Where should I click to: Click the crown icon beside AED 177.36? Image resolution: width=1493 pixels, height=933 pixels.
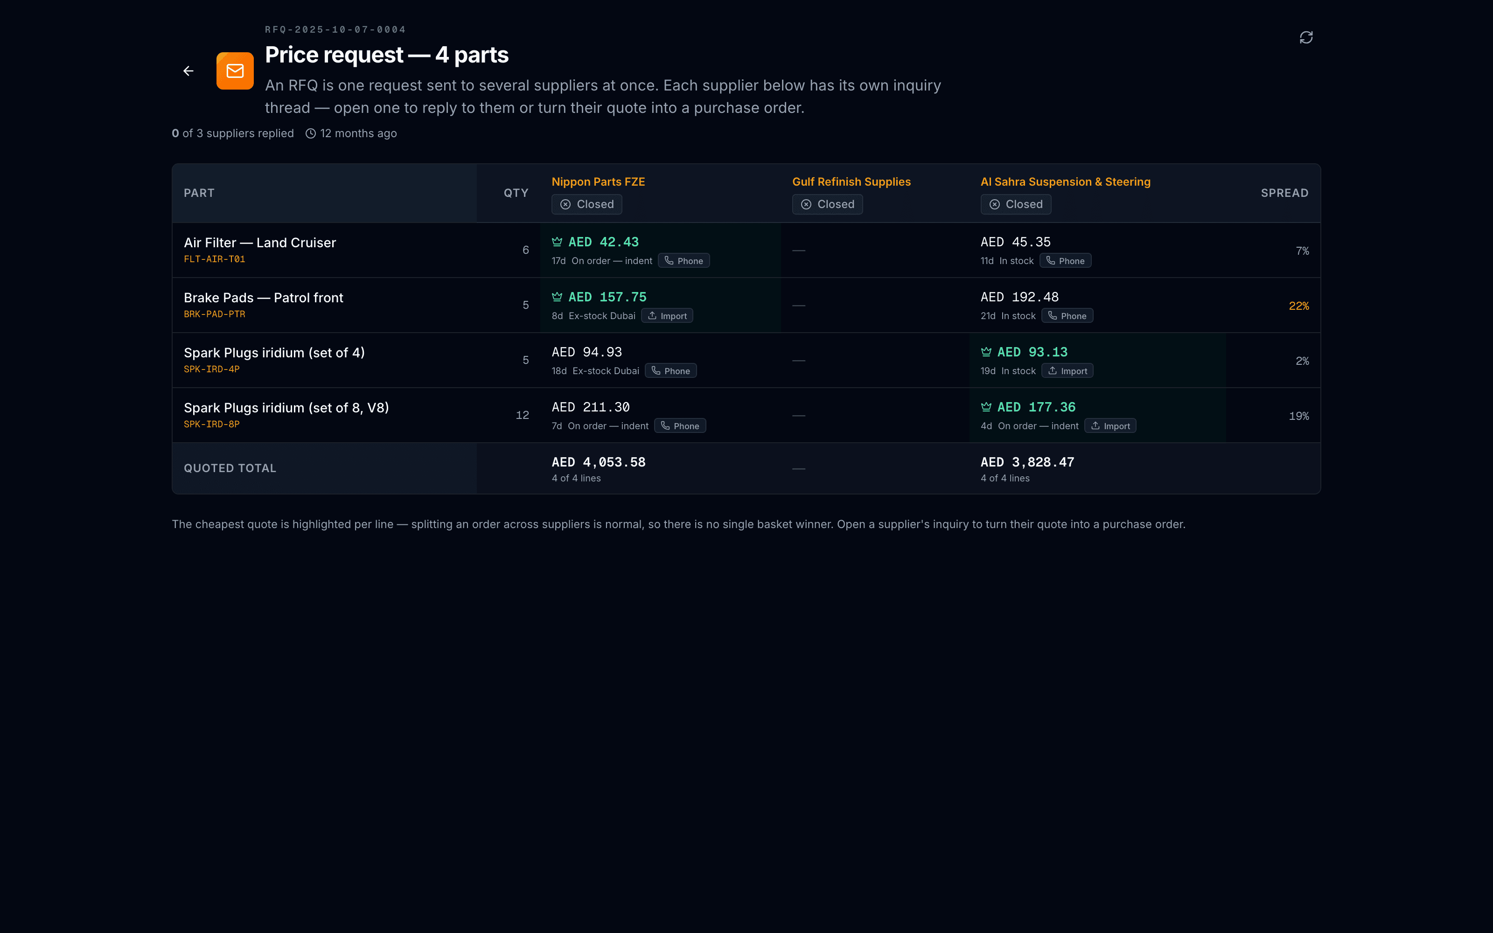[x=986, y=407]
